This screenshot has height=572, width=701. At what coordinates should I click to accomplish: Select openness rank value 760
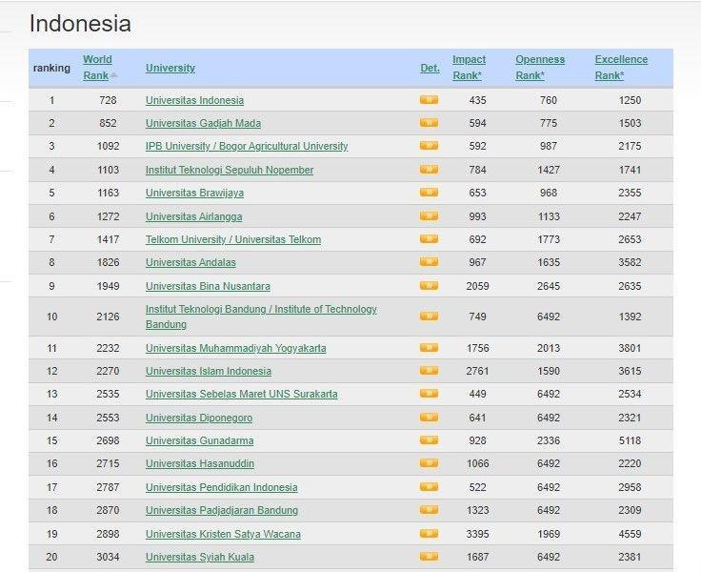548,100
